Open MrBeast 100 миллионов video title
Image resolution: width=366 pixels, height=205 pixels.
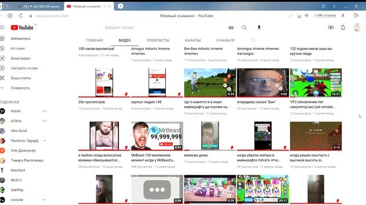pos(153,158)
